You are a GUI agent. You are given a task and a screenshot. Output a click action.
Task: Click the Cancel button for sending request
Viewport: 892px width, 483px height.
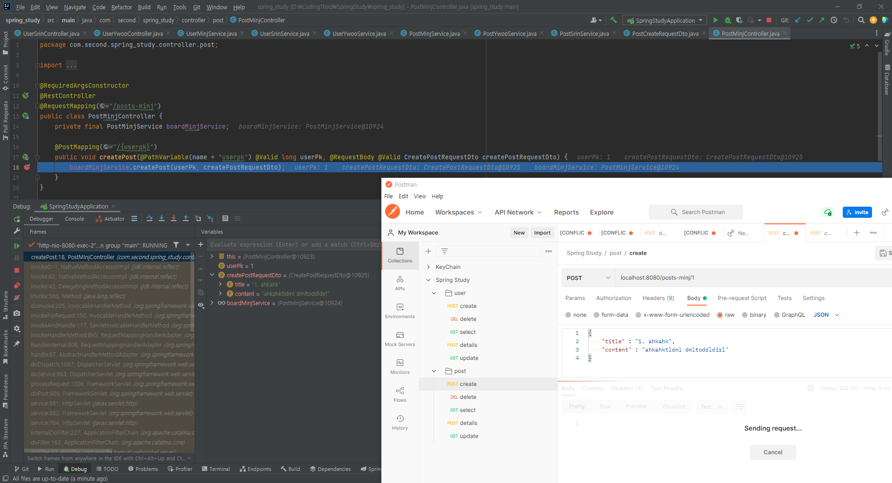pos(773,452)
